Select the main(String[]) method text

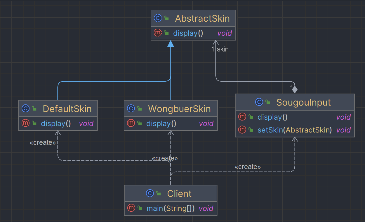[x=171, y=208]
